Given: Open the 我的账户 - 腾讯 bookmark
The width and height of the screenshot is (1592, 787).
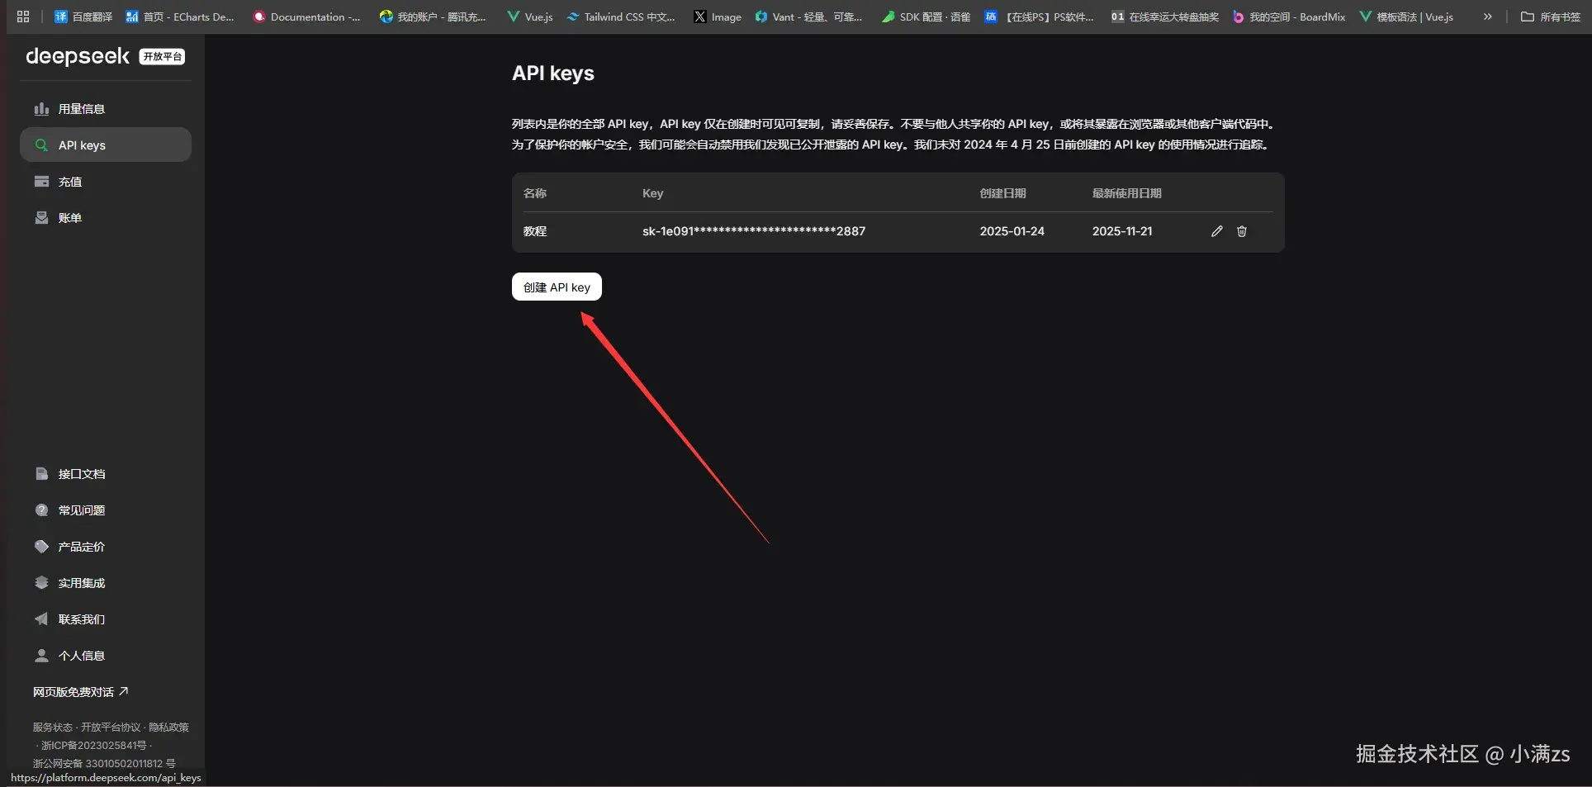Looking at the screenshot, I should coord(433,17).
